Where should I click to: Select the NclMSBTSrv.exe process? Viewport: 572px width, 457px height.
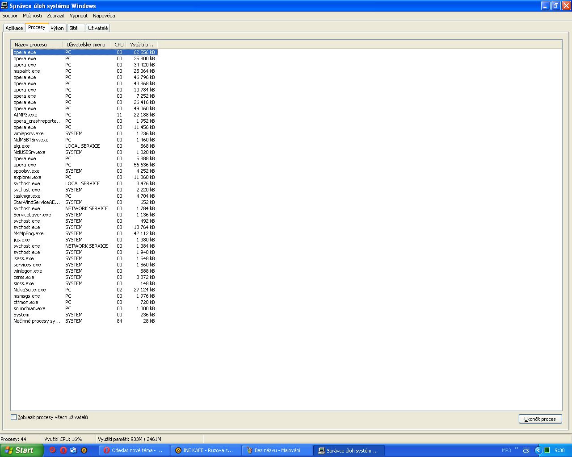pos(85,140)
